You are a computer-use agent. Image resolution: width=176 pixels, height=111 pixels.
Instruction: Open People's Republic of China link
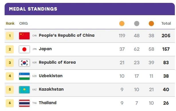click(x=67, y=35)
